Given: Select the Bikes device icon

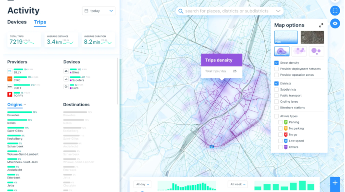Looking at the screenshot, I should click(66, 71).
